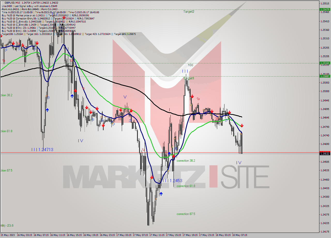Screen dimensions: 331x238
Task: Click the '17 May 03:15' time axis label
Action: point(124,235)
